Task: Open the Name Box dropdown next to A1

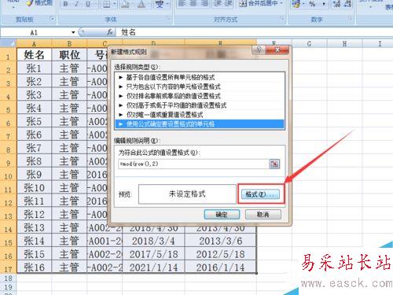Action: tap(73, 32)
